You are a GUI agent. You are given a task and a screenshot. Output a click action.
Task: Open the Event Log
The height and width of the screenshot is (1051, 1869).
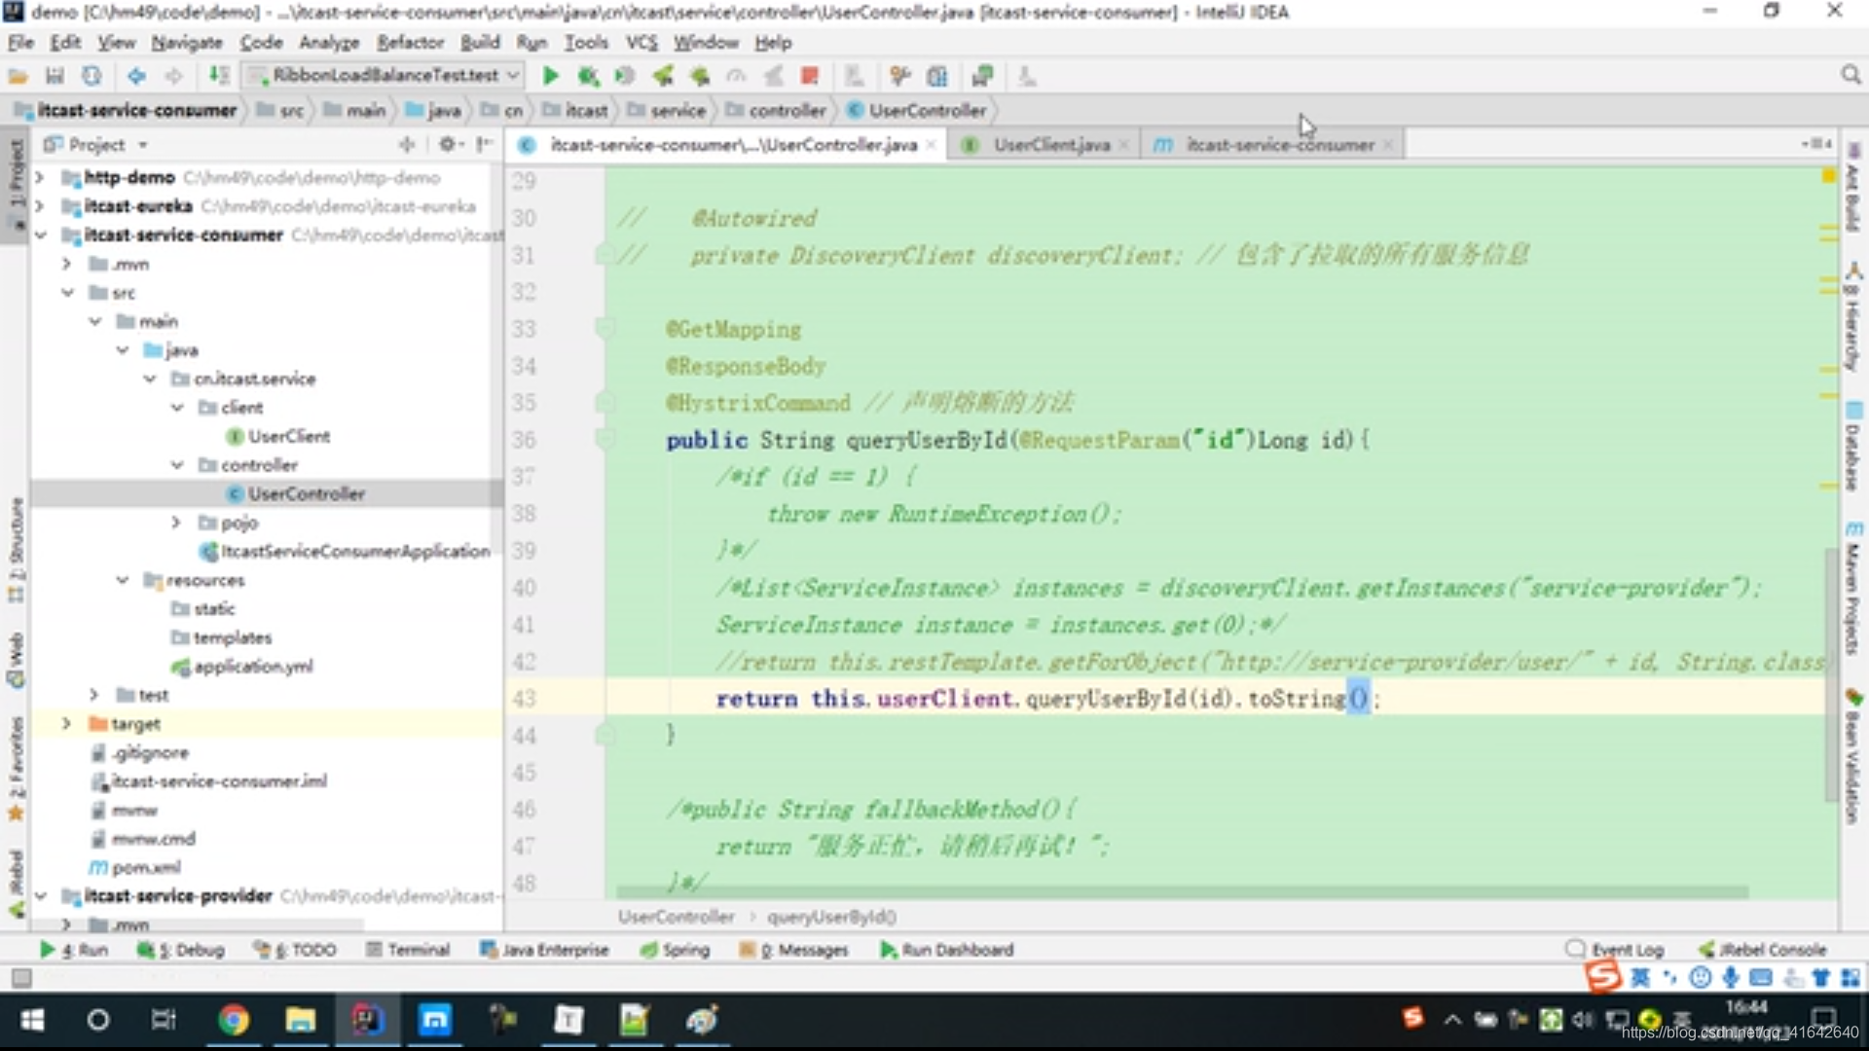pyautogui.click(x=1615, y=950)
